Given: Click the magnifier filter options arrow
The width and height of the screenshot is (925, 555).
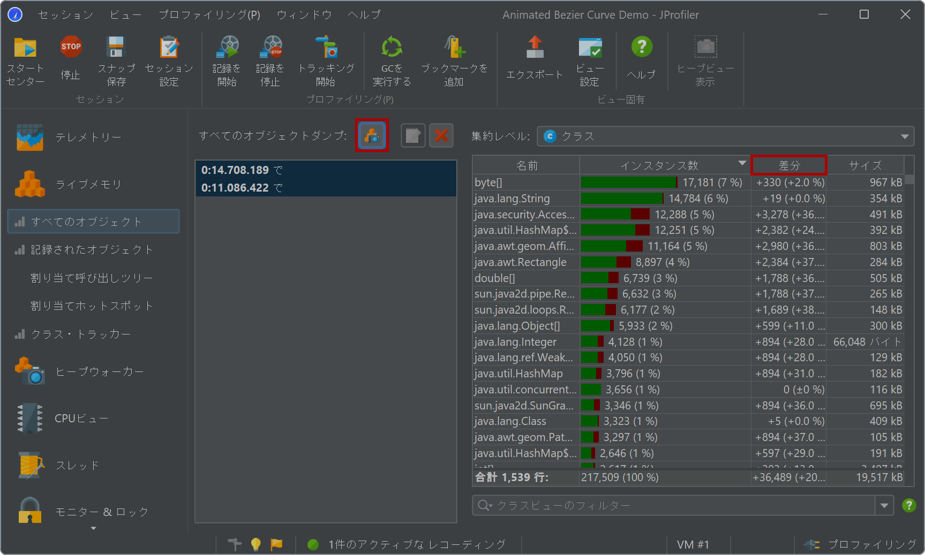Looking at the screenshot, I should click(485, 505).
